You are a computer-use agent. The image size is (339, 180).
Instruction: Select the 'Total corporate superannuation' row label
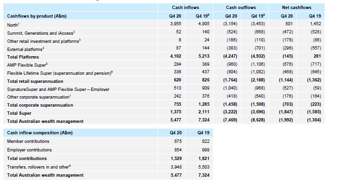pos(40,105)
